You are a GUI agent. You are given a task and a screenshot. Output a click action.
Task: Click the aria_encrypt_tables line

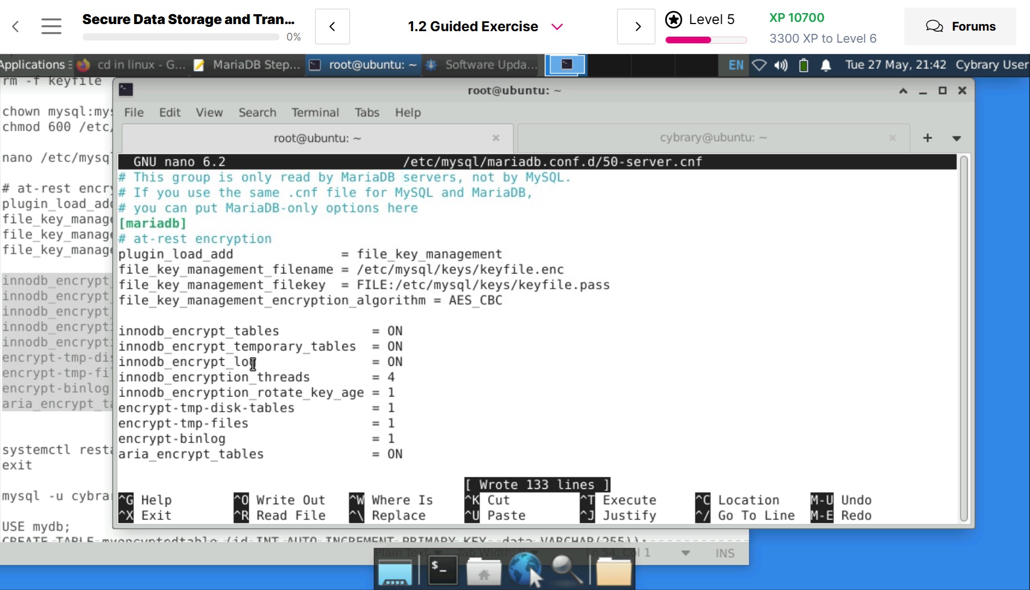click(x=260, y=454)
